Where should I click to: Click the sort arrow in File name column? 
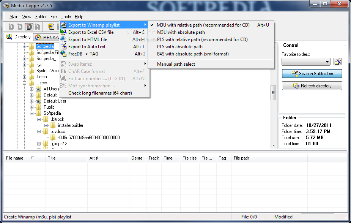32,158
